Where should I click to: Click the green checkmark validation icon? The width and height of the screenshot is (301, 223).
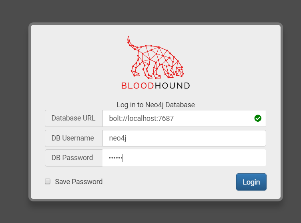click(258, 118)
